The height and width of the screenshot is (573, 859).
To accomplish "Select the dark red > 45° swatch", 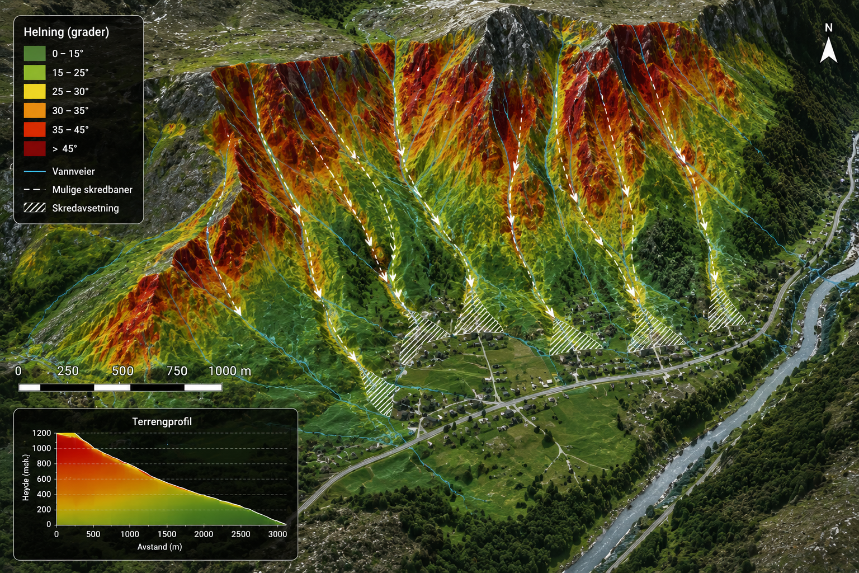I will [x=35, y=148].
